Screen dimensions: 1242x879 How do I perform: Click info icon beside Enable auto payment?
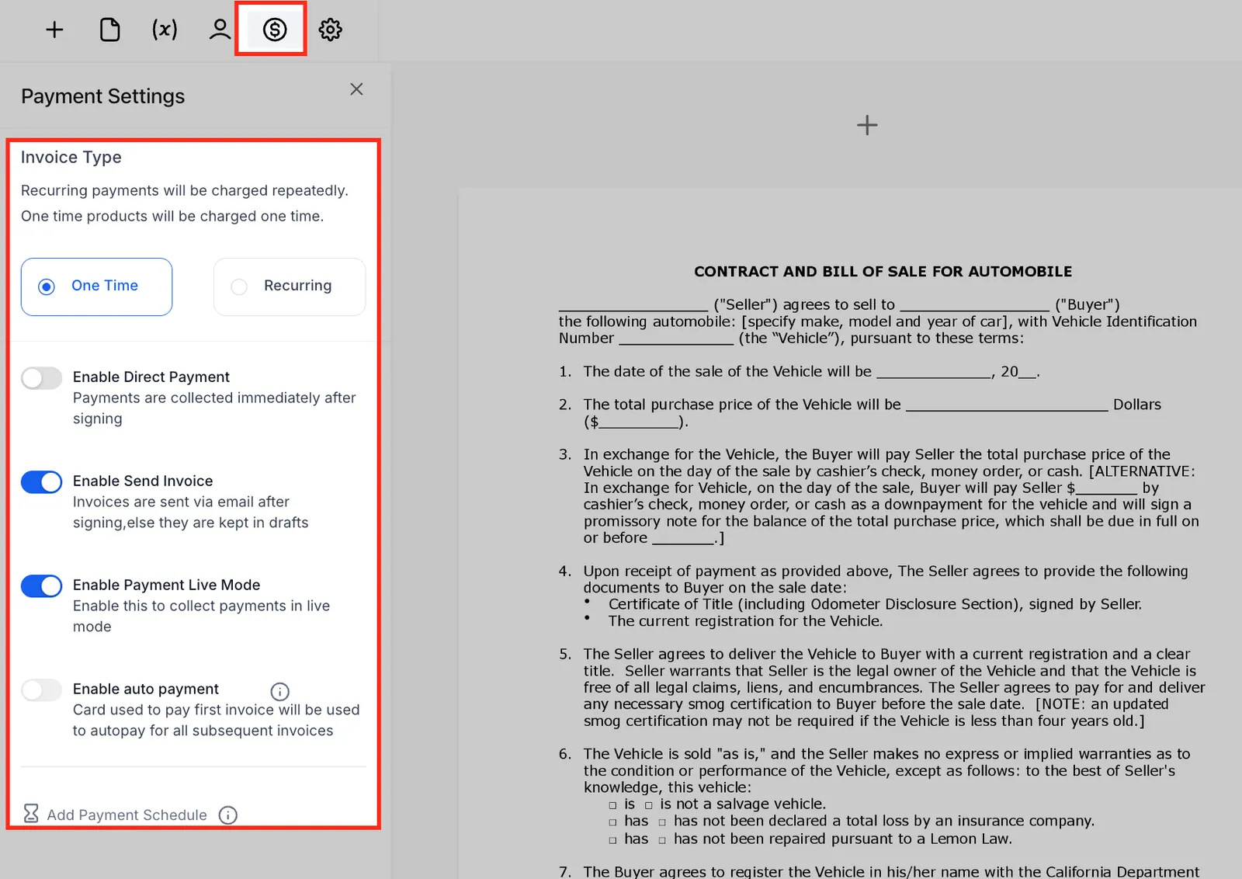pos(279,691)
